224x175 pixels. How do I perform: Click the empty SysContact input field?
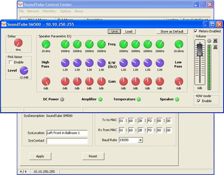point(67,141)
